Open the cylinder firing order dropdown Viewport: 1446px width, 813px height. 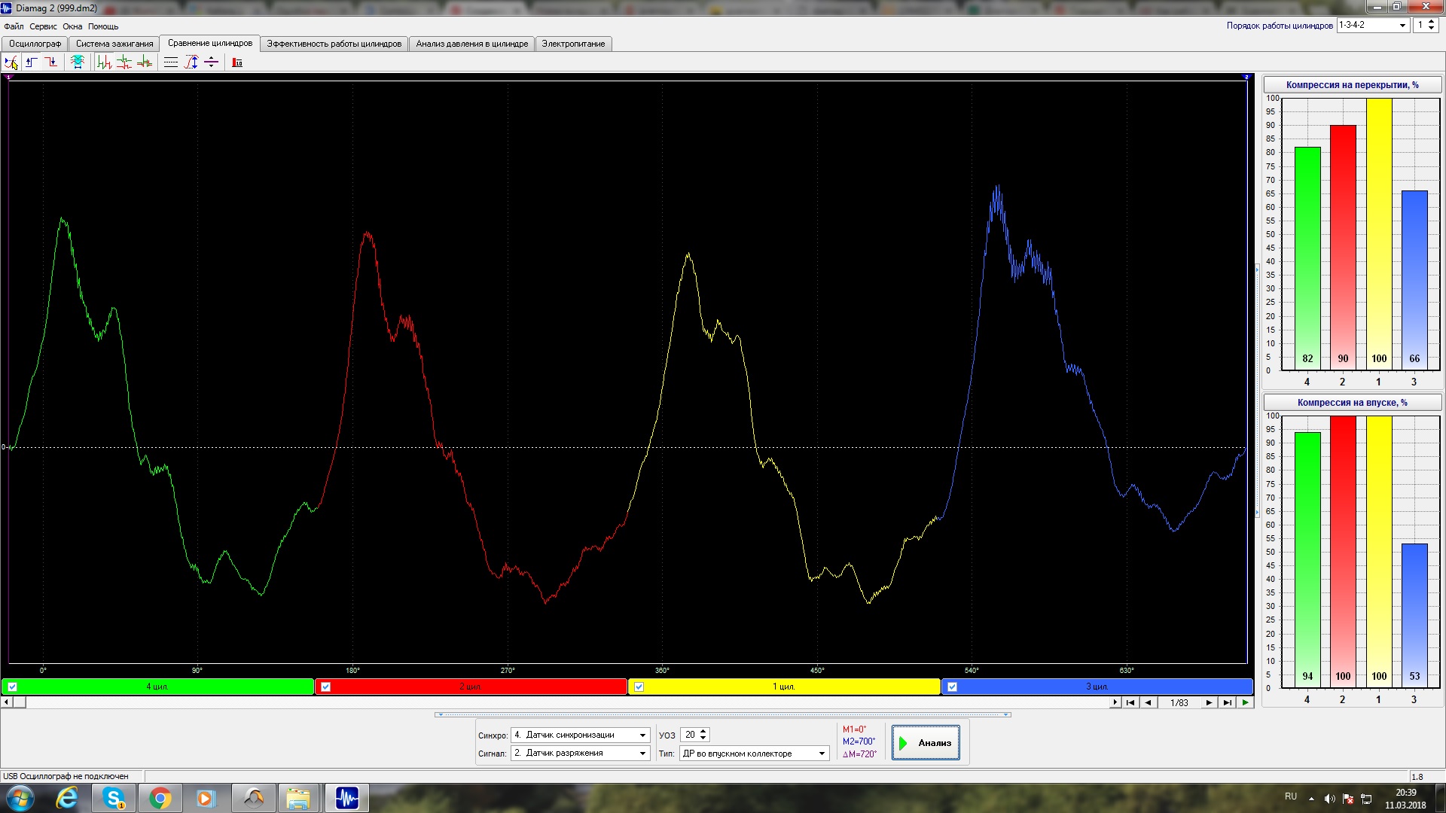[x=1373, y=25]
